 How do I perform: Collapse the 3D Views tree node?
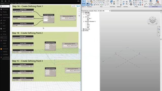click(84, 17)
